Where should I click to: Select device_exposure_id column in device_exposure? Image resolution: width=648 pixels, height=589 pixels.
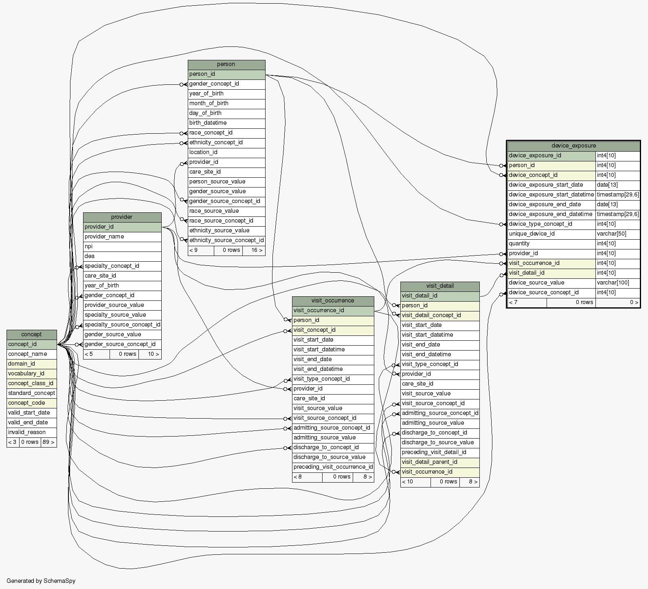point(535,156)
